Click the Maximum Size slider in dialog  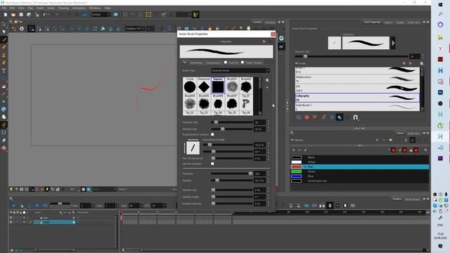pos(232,122)
